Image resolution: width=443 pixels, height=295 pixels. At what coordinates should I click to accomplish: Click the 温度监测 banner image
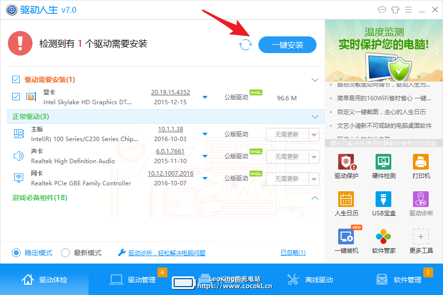coord(383,51)
